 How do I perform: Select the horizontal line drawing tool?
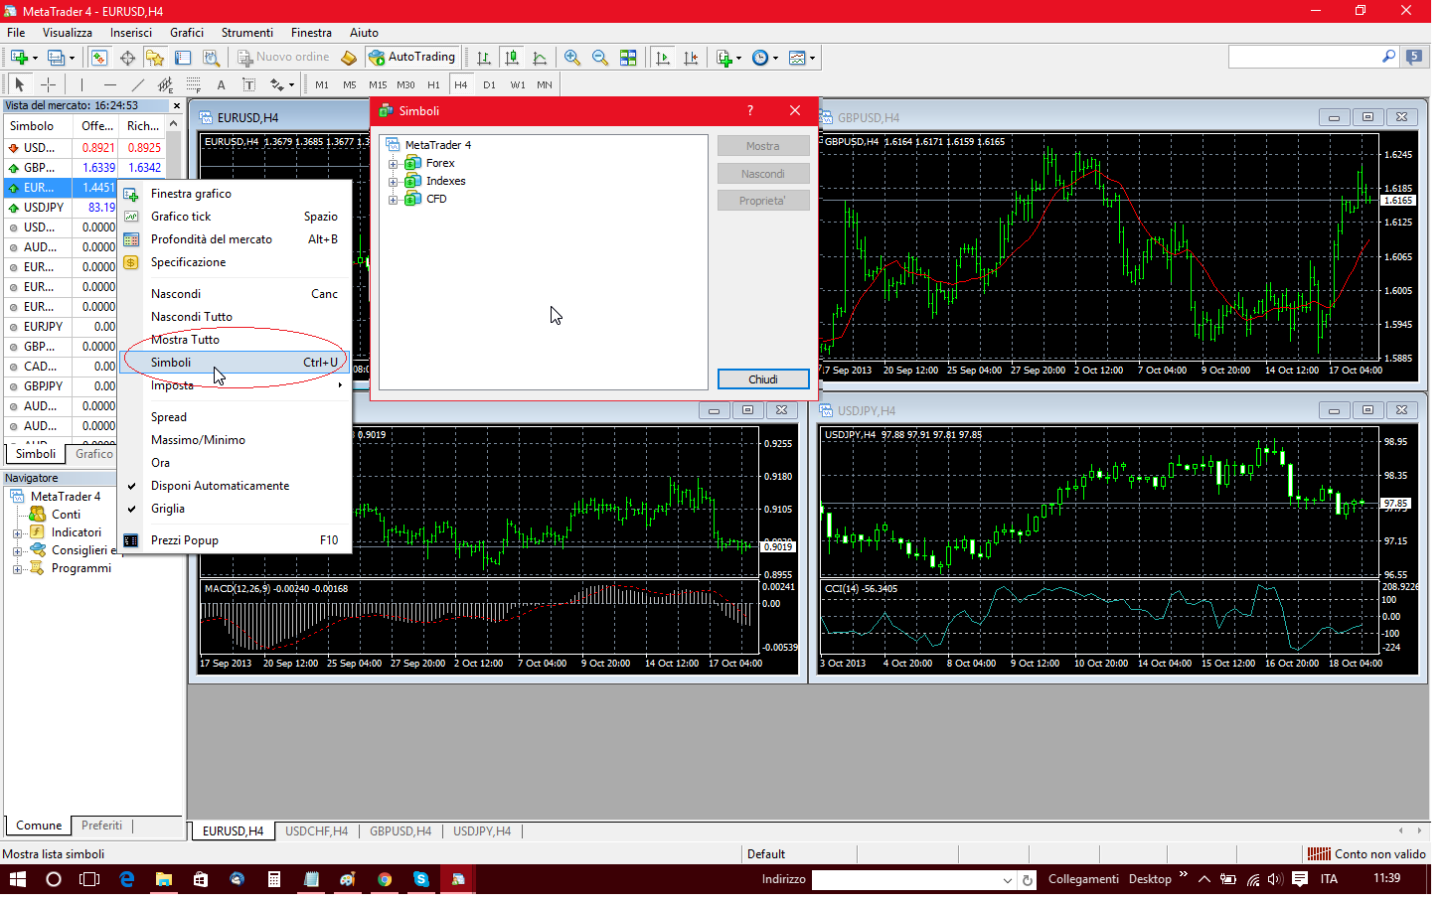109,84
